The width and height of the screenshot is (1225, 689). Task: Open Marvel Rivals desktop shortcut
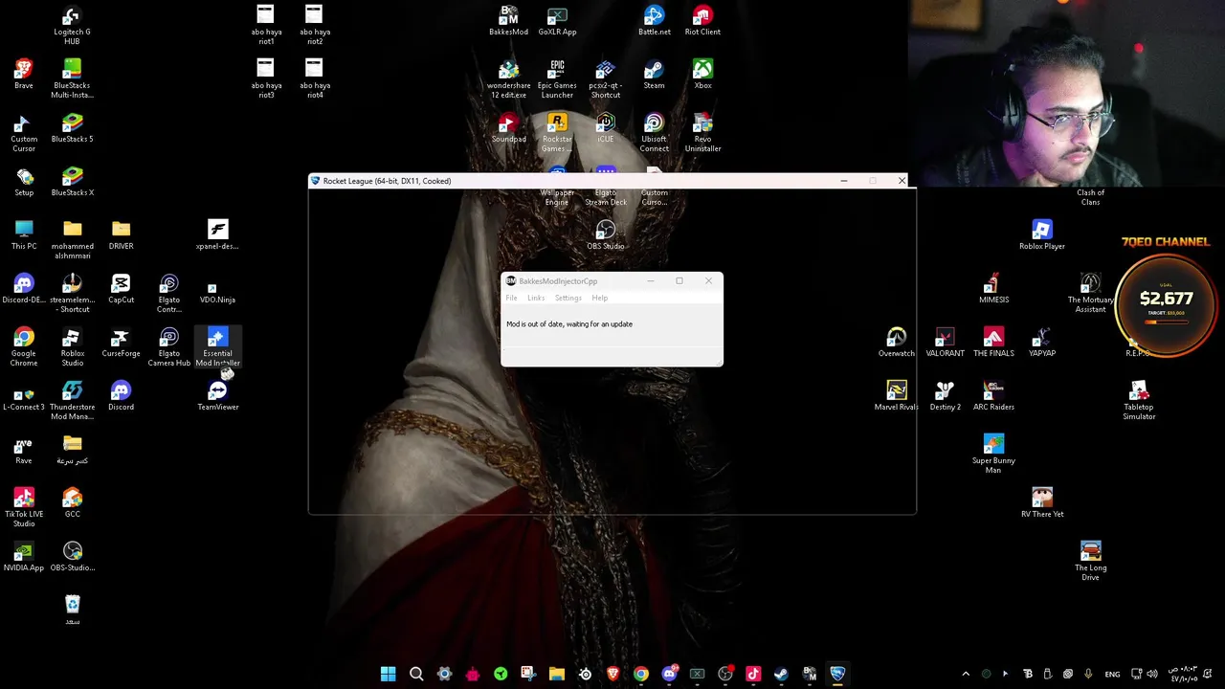(x=897, y=396)
